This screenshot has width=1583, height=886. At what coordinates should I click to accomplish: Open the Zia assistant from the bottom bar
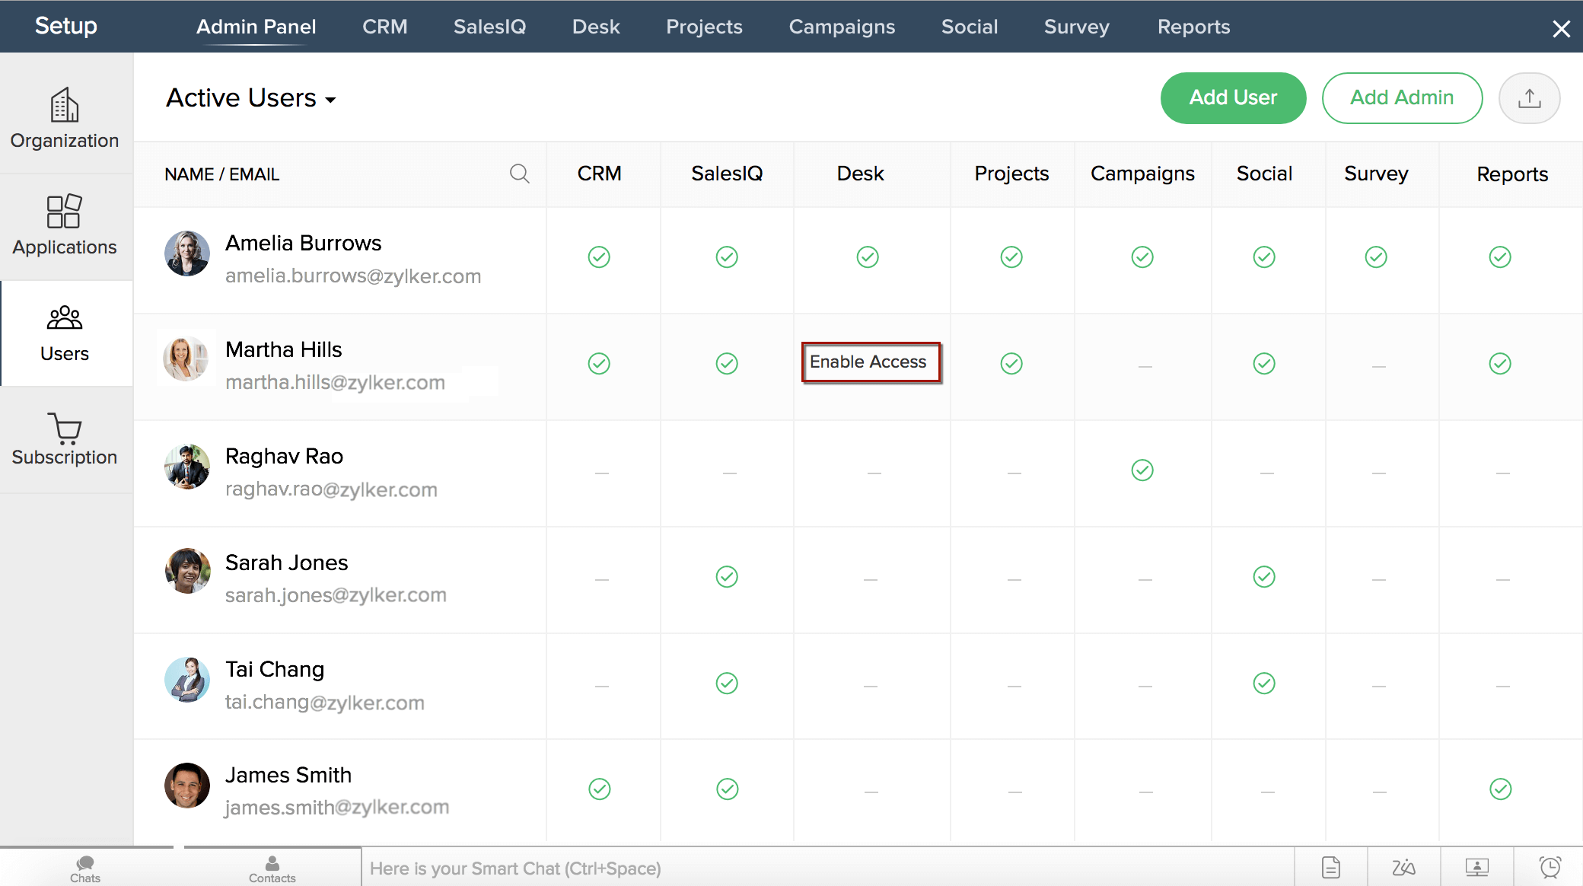1404,867
